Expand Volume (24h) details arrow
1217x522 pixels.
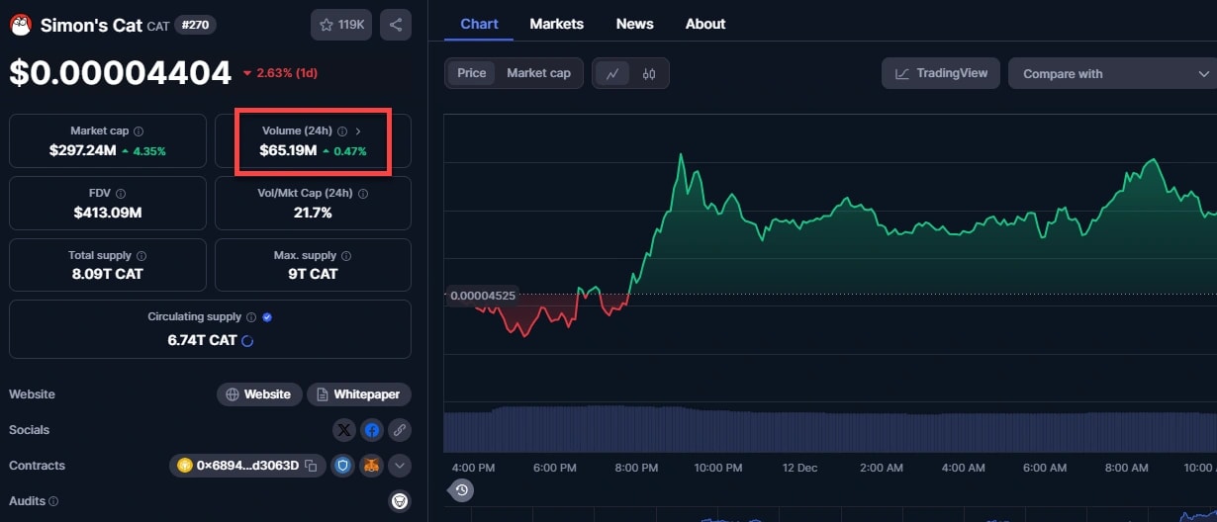(x=358, y=130)
